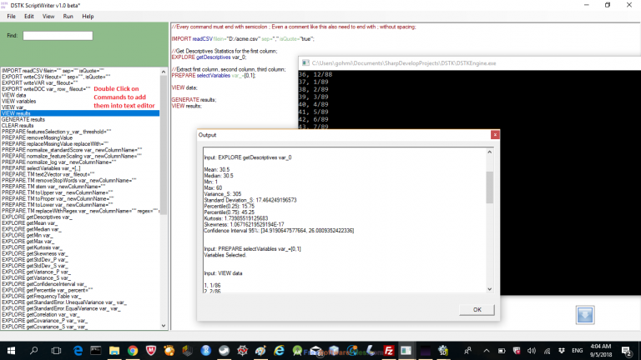Select EXPLORE getMean var_ in command list
The height and width of the screenshot is (360, 641).
tap(33, 223)
